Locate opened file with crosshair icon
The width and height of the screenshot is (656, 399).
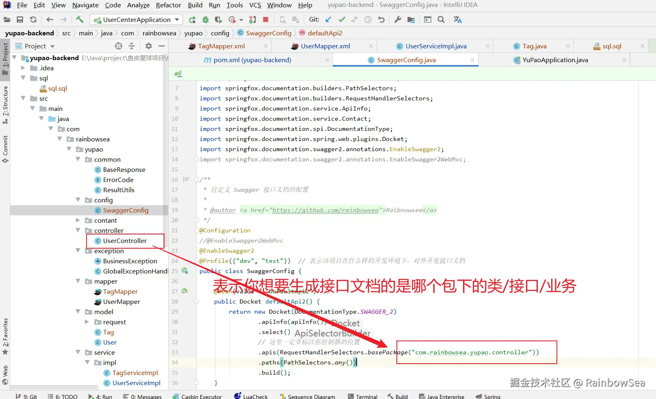(119, 46)
